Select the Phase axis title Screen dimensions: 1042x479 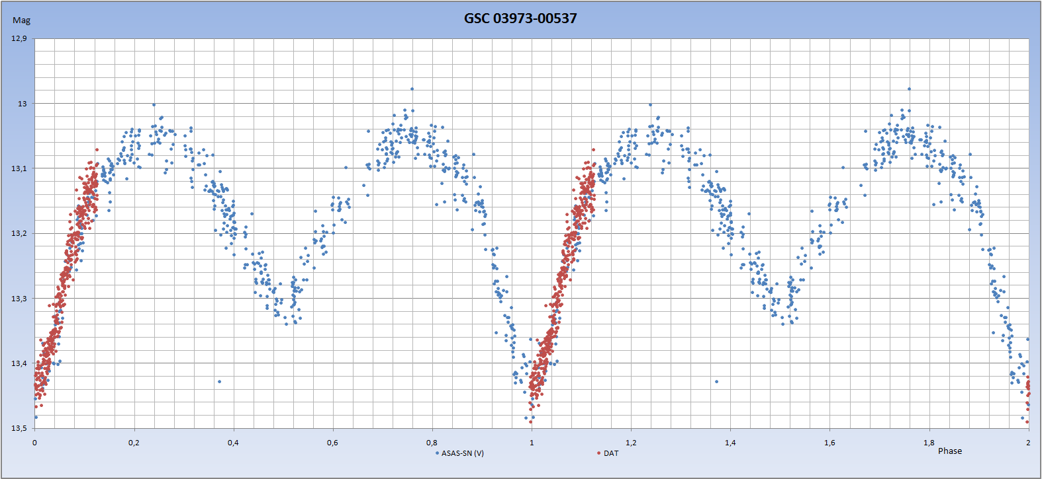pos(949,451)
